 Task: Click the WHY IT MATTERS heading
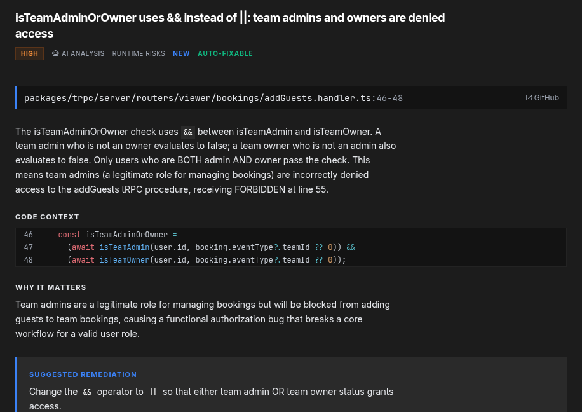pos(50,287)
